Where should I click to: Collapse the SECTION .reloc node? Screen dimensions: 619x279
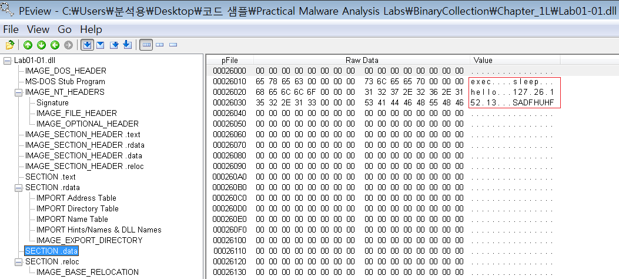[18, 261]
